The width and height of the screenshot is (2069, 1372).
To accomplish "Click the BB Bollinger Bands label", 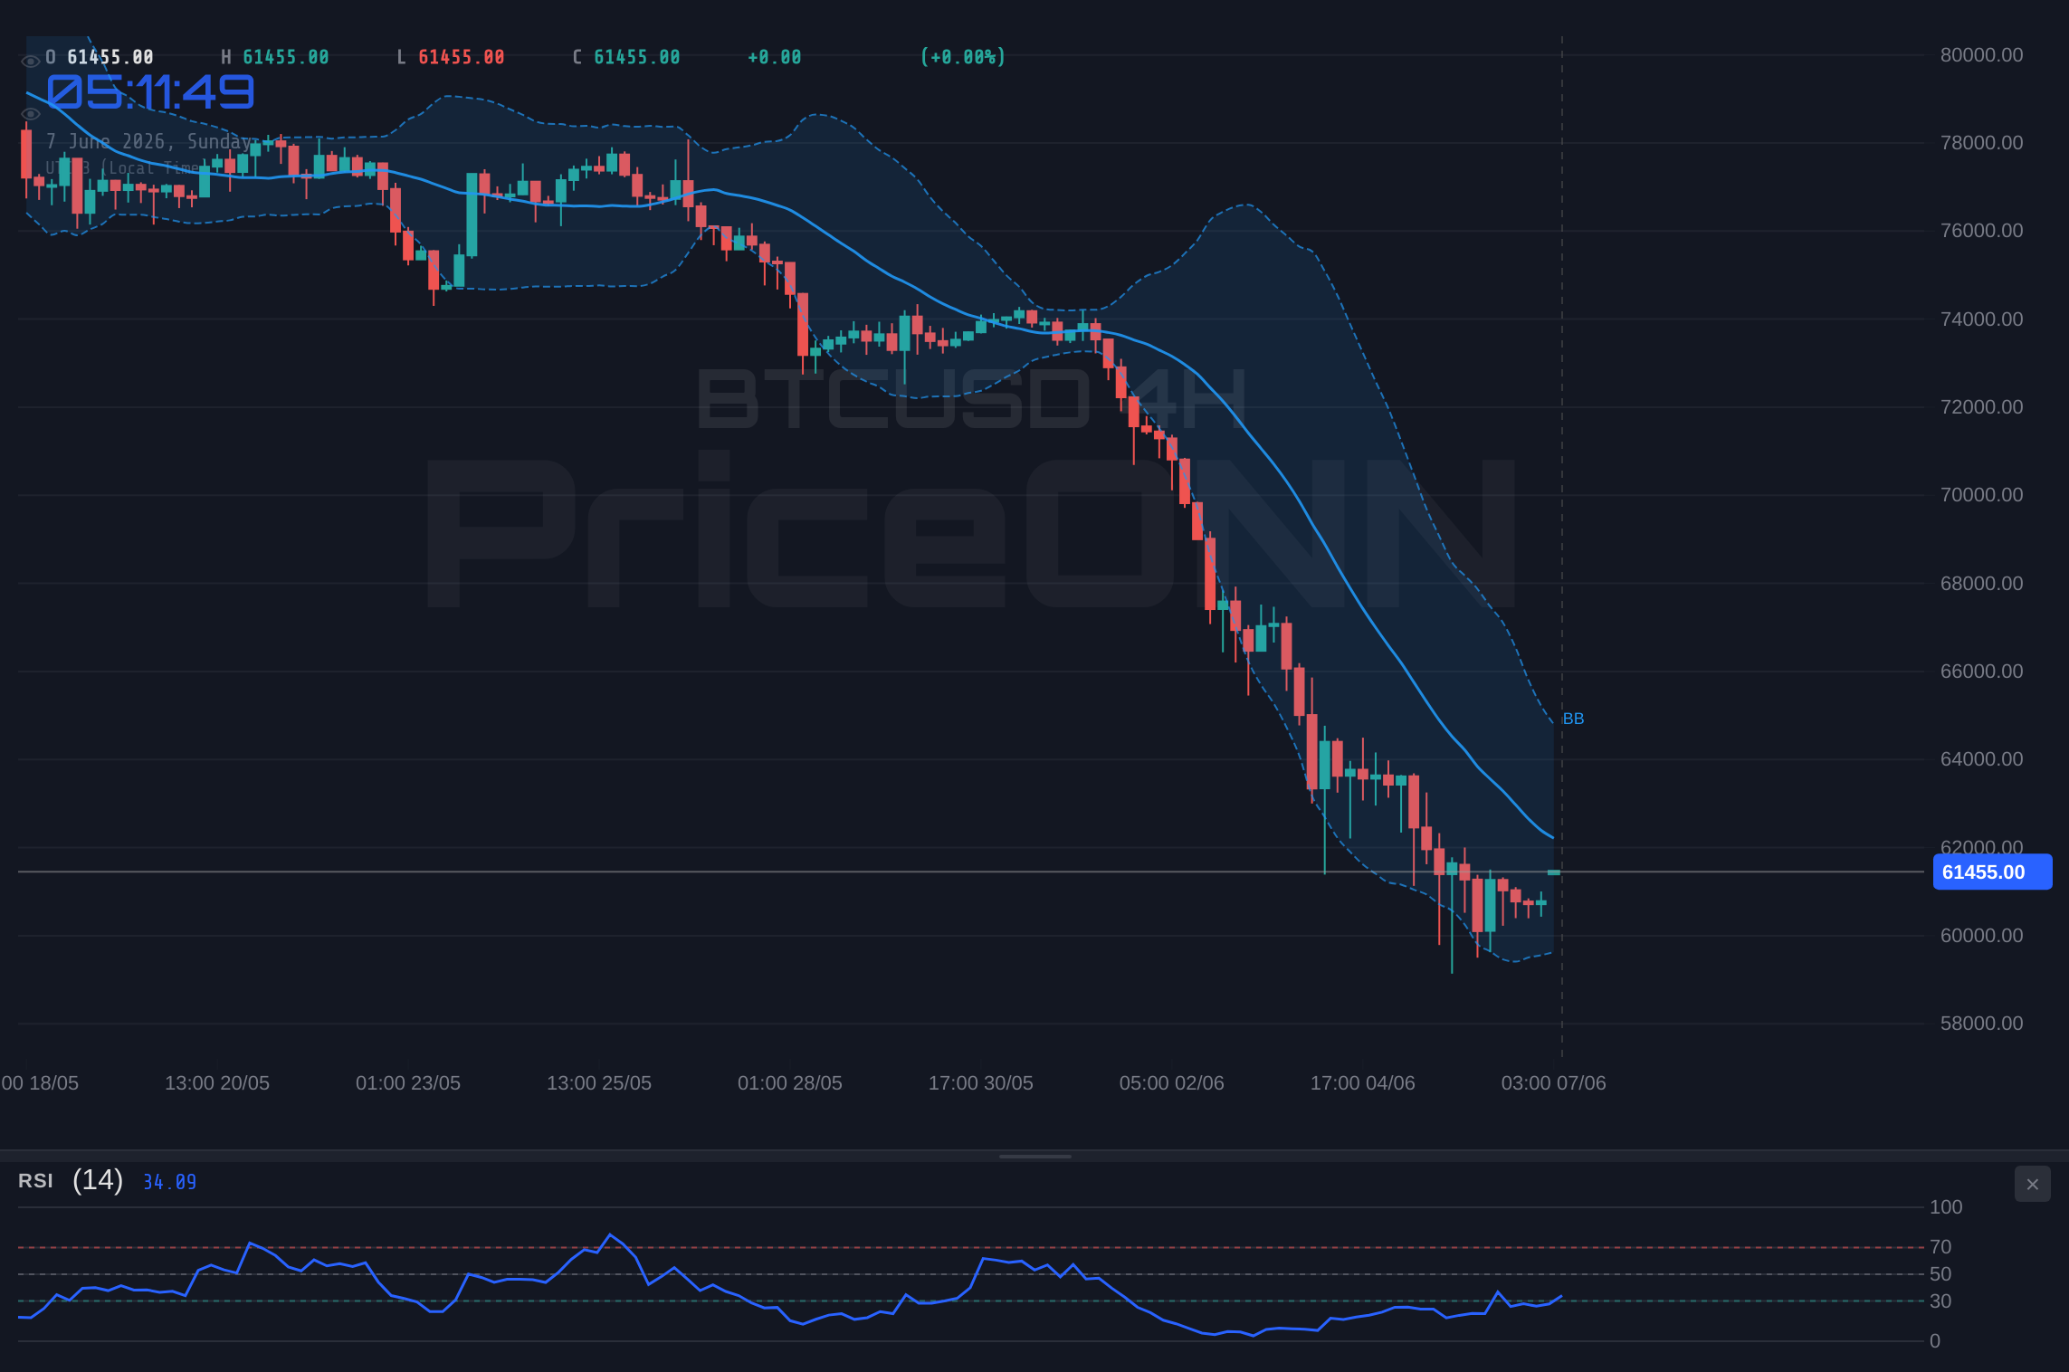I will pos(1573,719).
